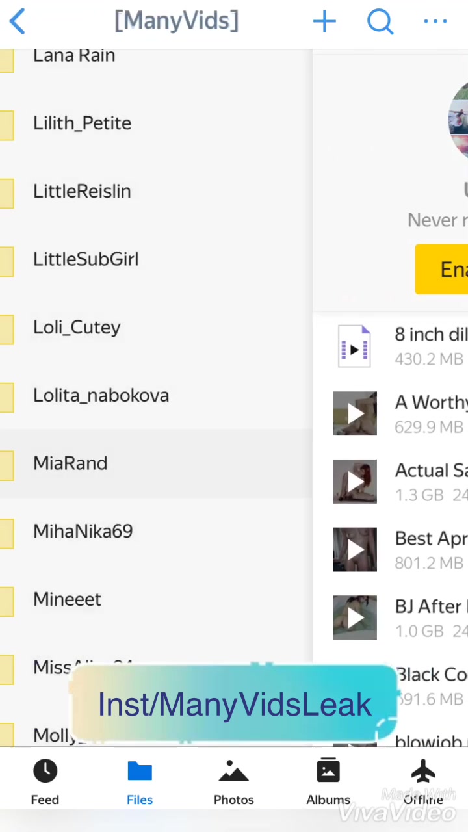Screen dimensions: 468x832
Task: Open search with the magnifier icon
Action: point(380,21)
